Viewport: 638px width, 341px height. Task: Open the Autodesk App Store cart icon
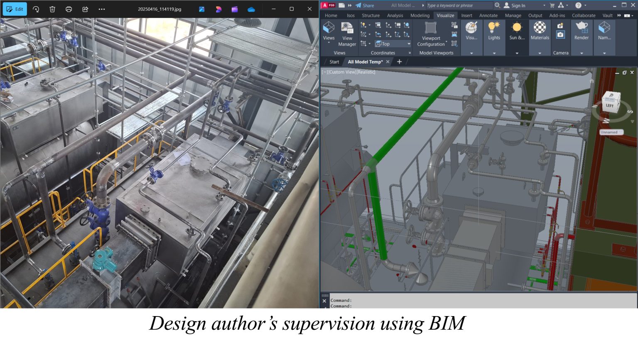point(552,5)
